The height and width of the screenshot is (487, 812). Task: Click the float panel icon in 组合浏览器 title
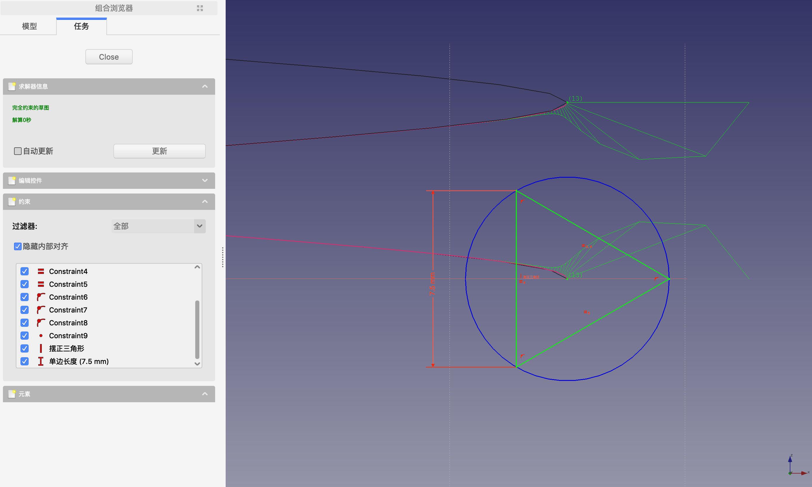pos(200,8)
